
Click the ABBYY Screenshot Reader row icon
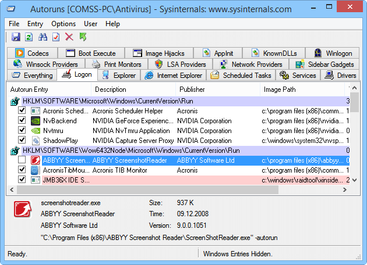tap(36, 160)
